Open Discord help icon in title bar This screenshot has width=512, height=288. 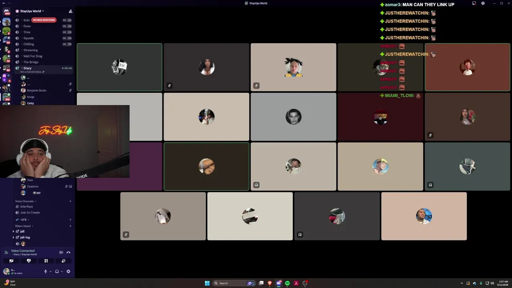tap(483, 3)
